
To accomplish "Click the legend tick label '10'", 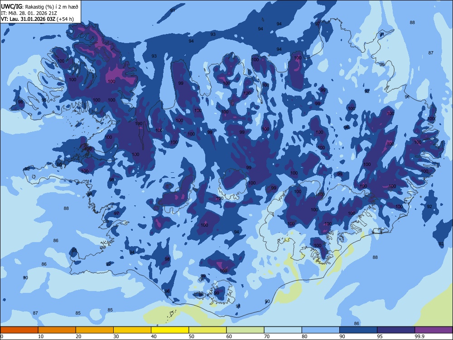I will (x=41, y=336).
